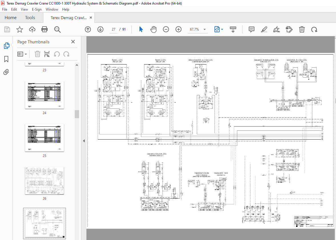
Task: Select page 24 thumbnail
Action: pyautogui.click(x=44, y=95)
